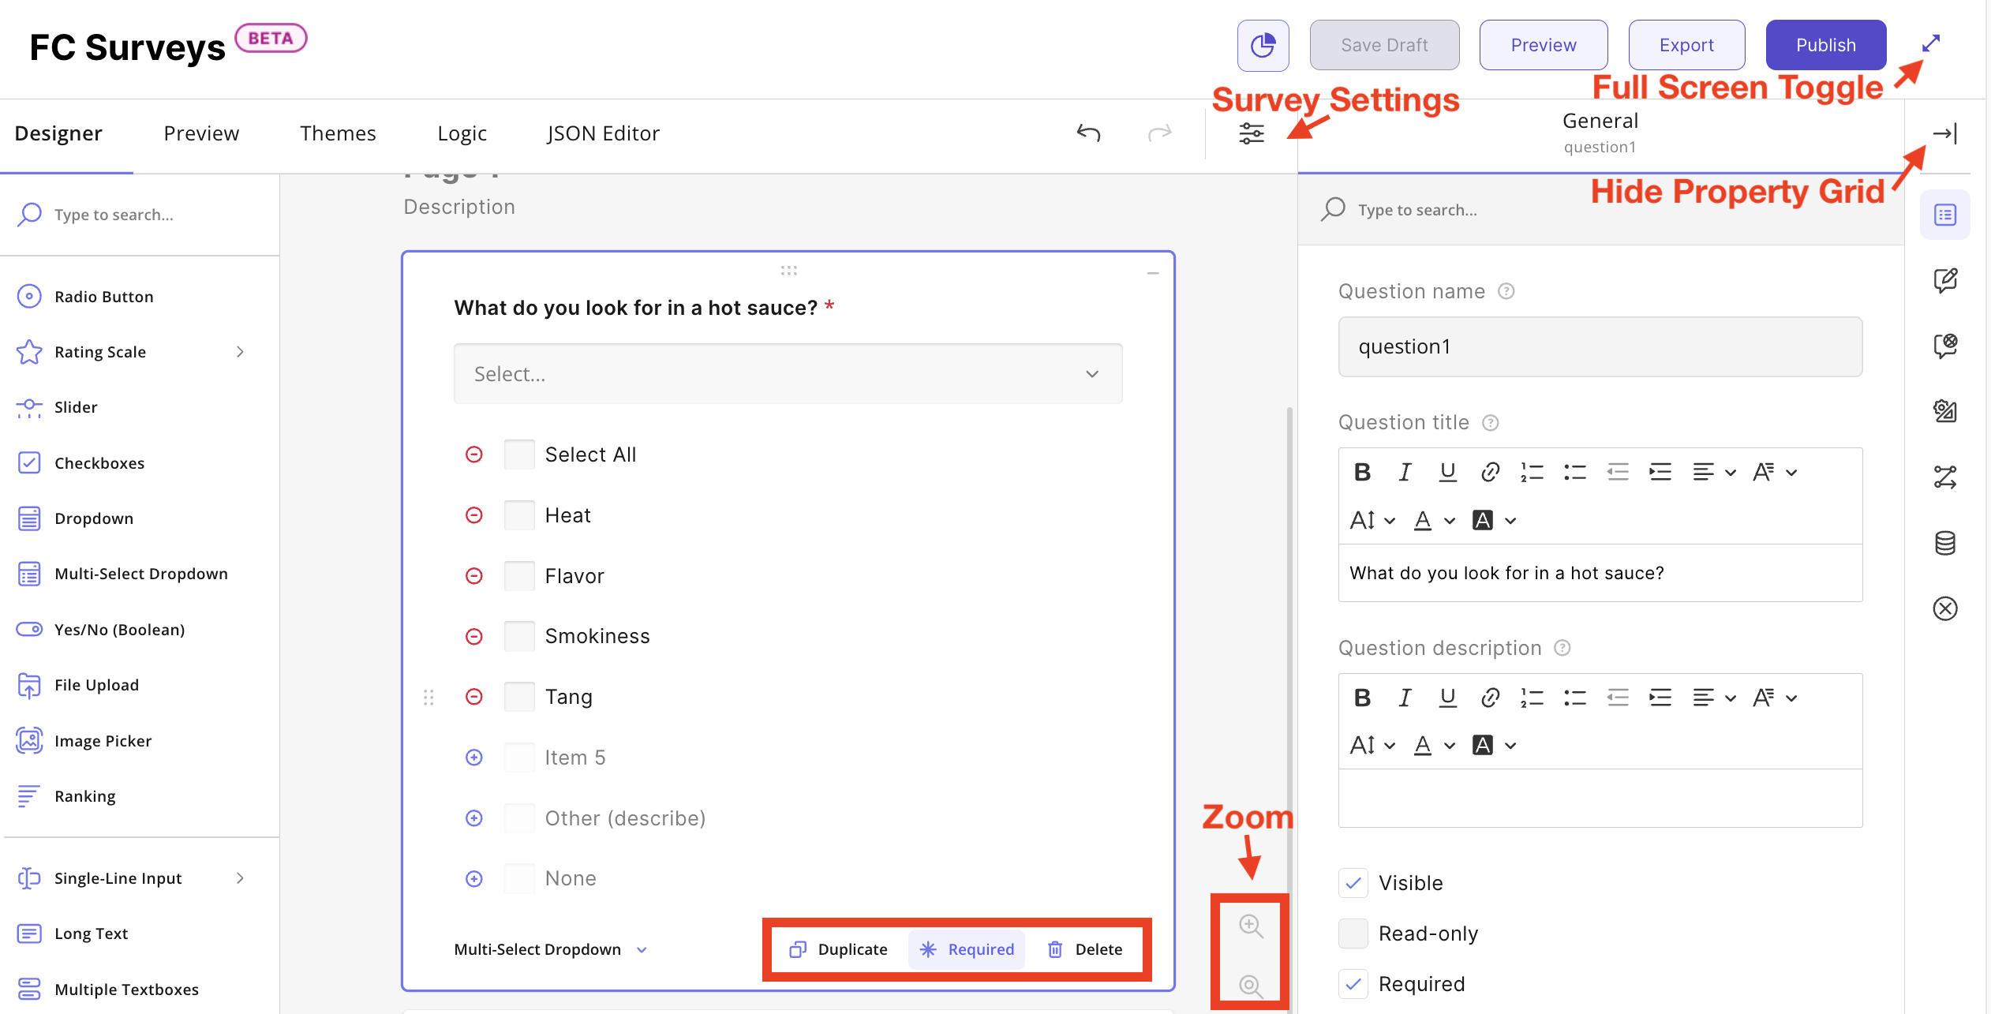Viewport: 1991px width, 1014px height.
Task: Duplicate the hot sauce question
Action: point(838,949)
